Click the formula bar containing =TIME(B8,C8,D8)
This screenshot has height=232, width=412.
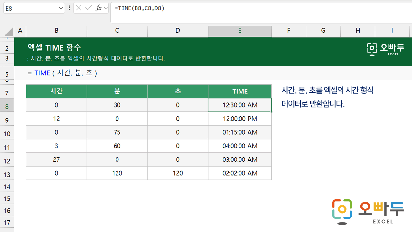[x=257, y=9]
